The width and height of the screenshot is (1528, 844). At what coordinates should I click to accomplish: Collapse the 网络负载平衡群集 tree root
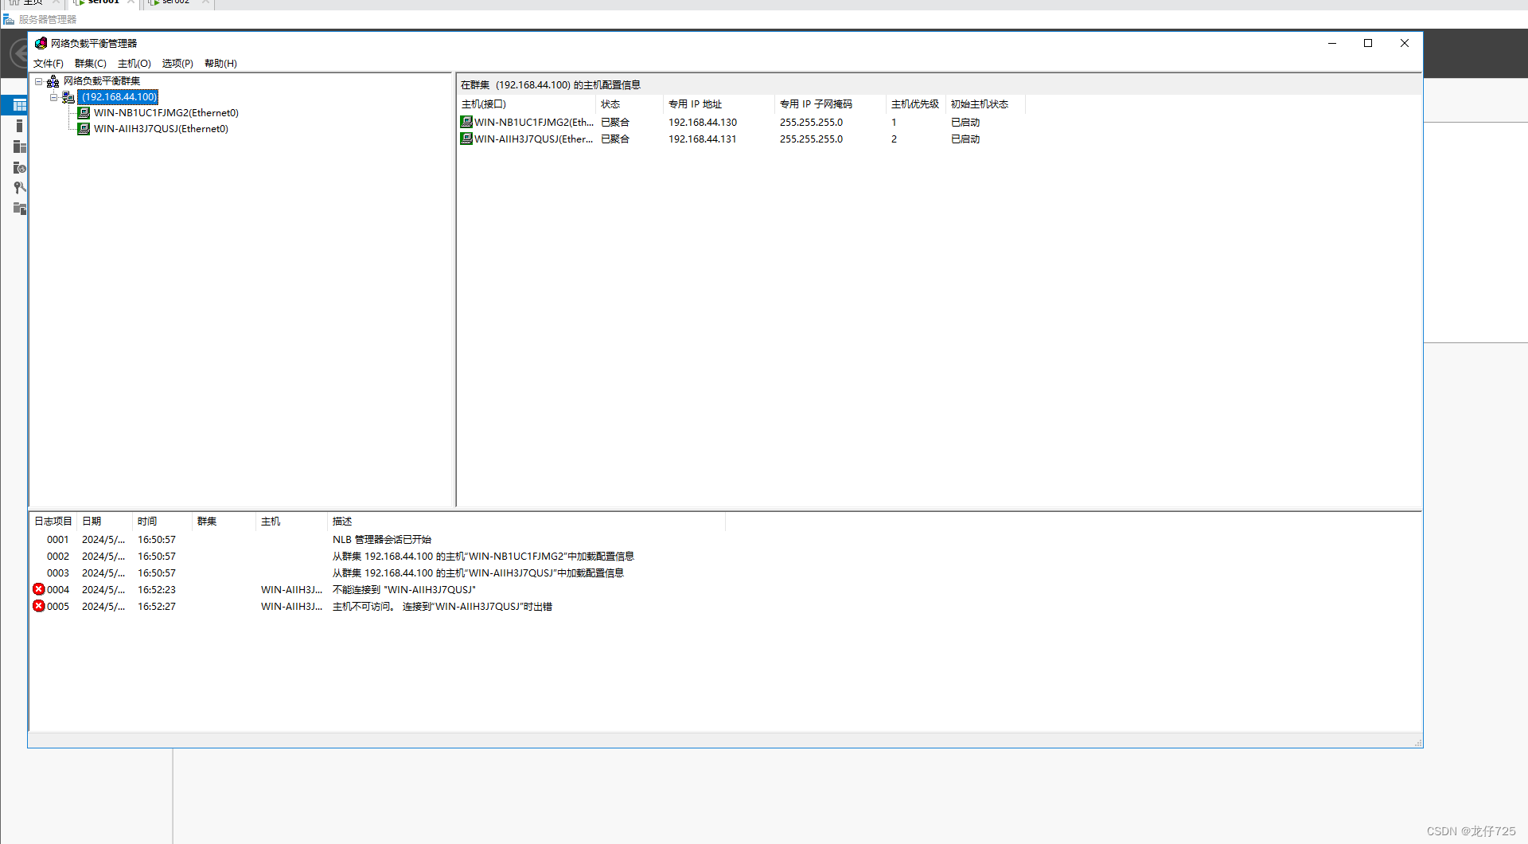(38, 81)
